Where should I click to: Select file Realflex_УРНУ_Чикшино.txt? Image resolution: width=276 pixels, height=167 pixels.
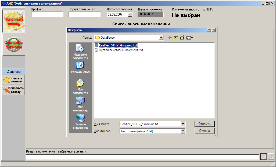(116, 45)
